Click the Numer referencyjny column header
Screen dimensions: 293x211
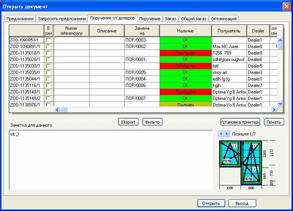(72, 31)
